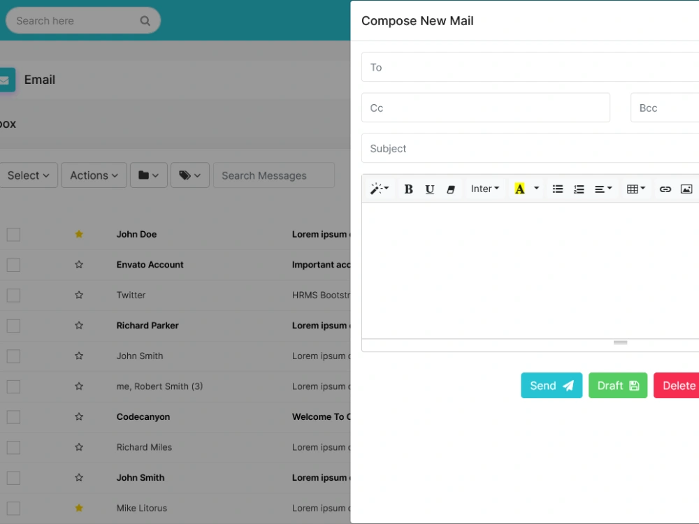The image size is (699, 524).
Task: Check the Codecanyon message checkbox
Action: 13,417
